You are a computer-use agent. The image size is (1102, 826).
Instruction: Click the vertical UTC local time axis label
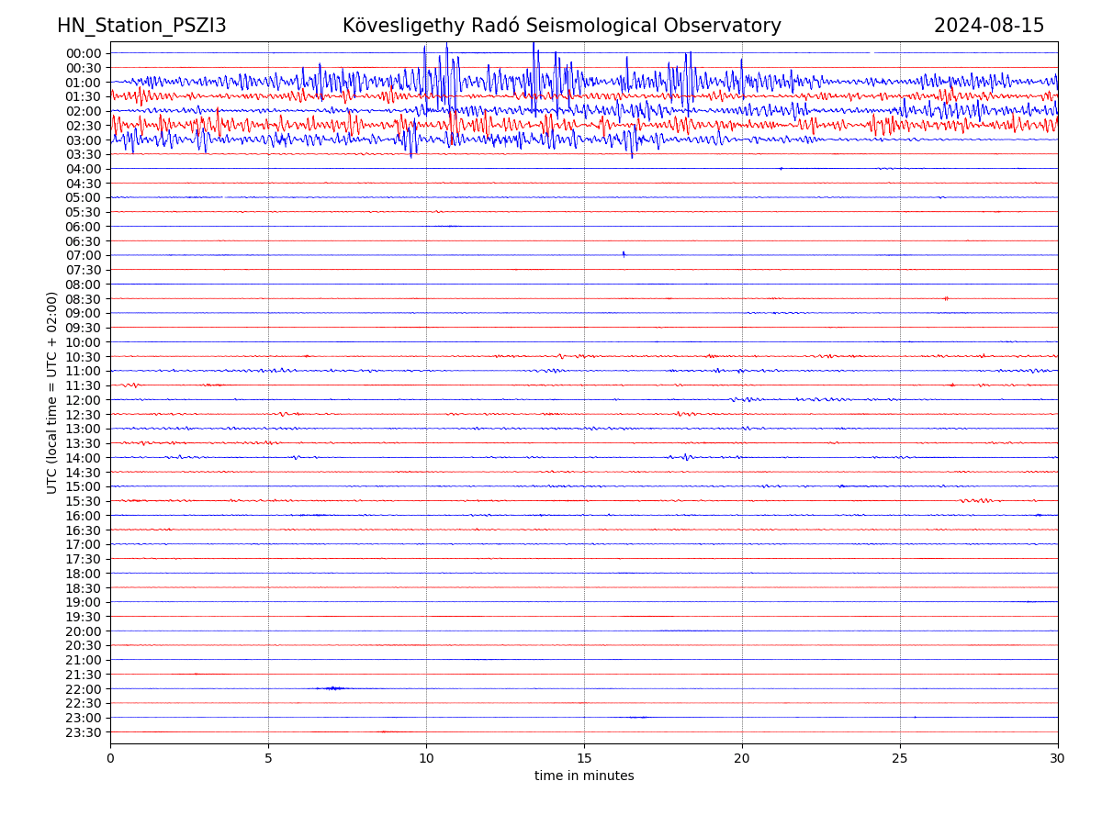52,393
